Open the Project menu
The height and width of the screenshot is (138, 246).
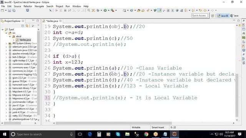(x=60, y=6)
